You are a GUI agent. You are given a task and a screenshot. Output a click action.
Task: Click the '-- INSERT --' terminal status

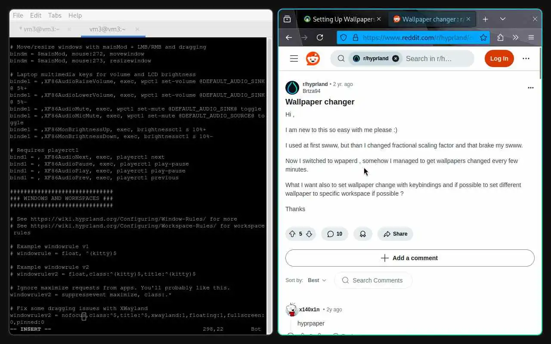pyautogui.click(x=31, y=329)
